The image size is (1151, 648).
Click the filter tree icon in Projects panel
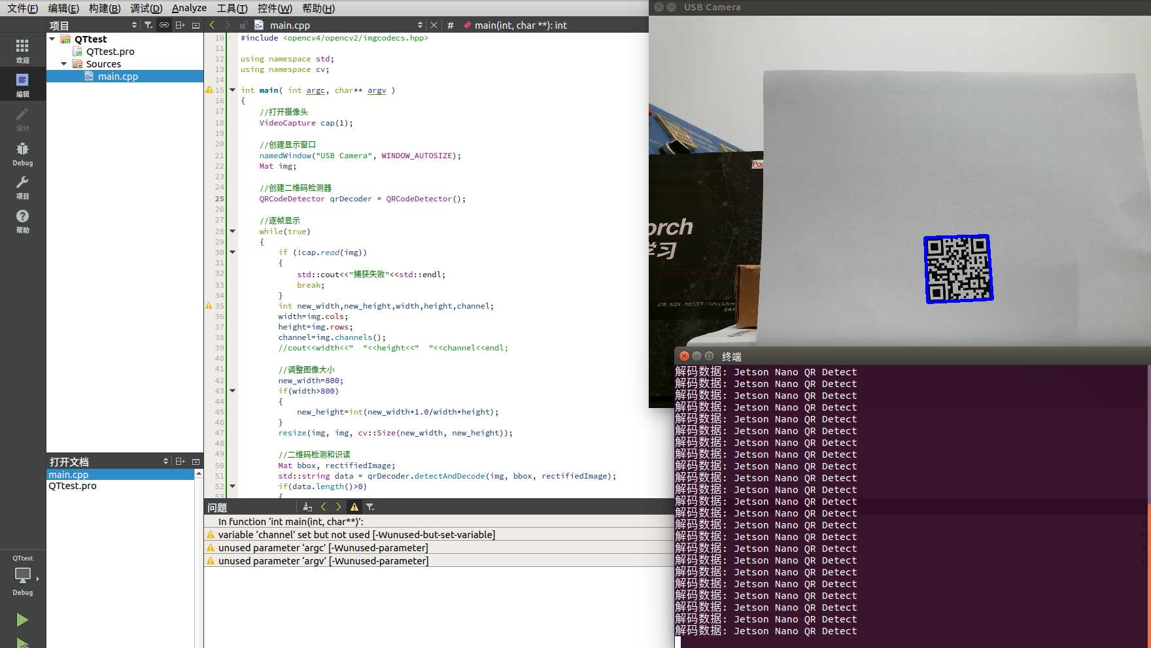tap(148, 25)
